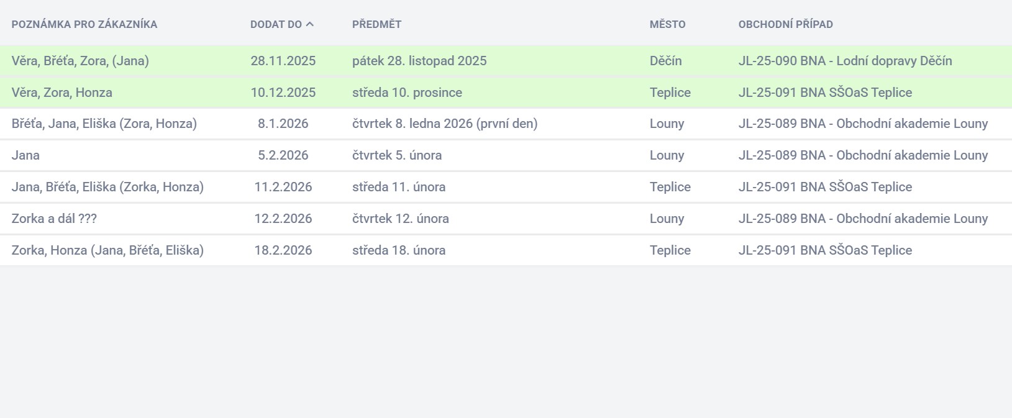Image resolution: width=1012 pixels, height=418 pixels.
Task: Open row with note Věra, Břéťa, Zora, (Jana)
Action: [x=80, y=61]
